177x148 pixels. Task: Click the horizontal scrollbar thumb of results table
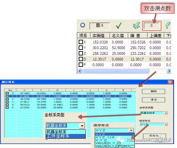pos(116,71)
